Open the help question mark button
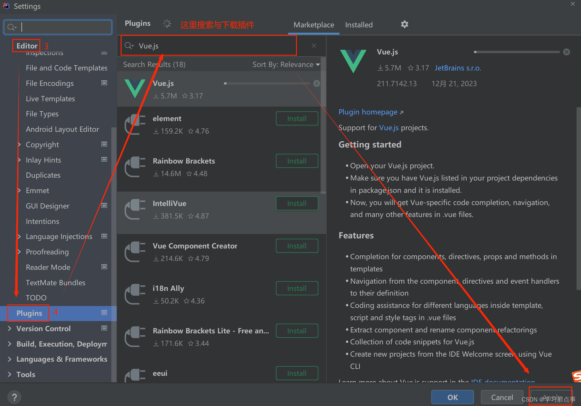 coord(14,397)
